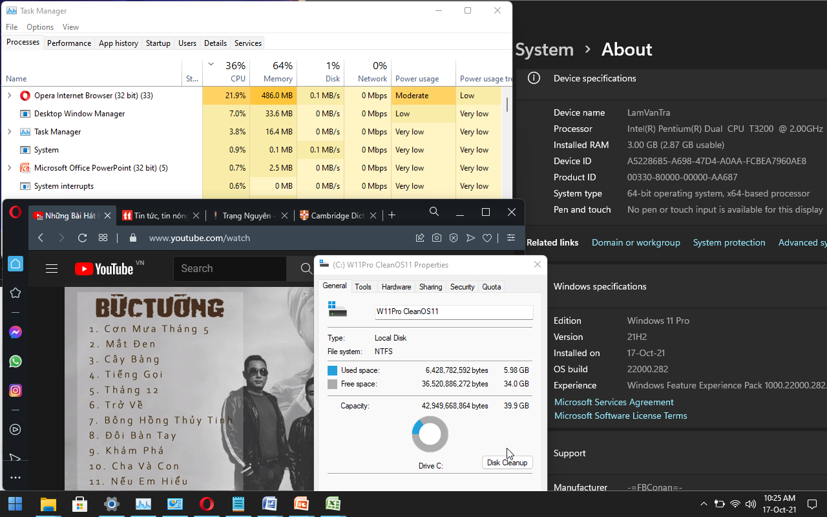Open File Explorer from the taskbar
The height and width of the screenshot is (517, 827).
(48, 504)
